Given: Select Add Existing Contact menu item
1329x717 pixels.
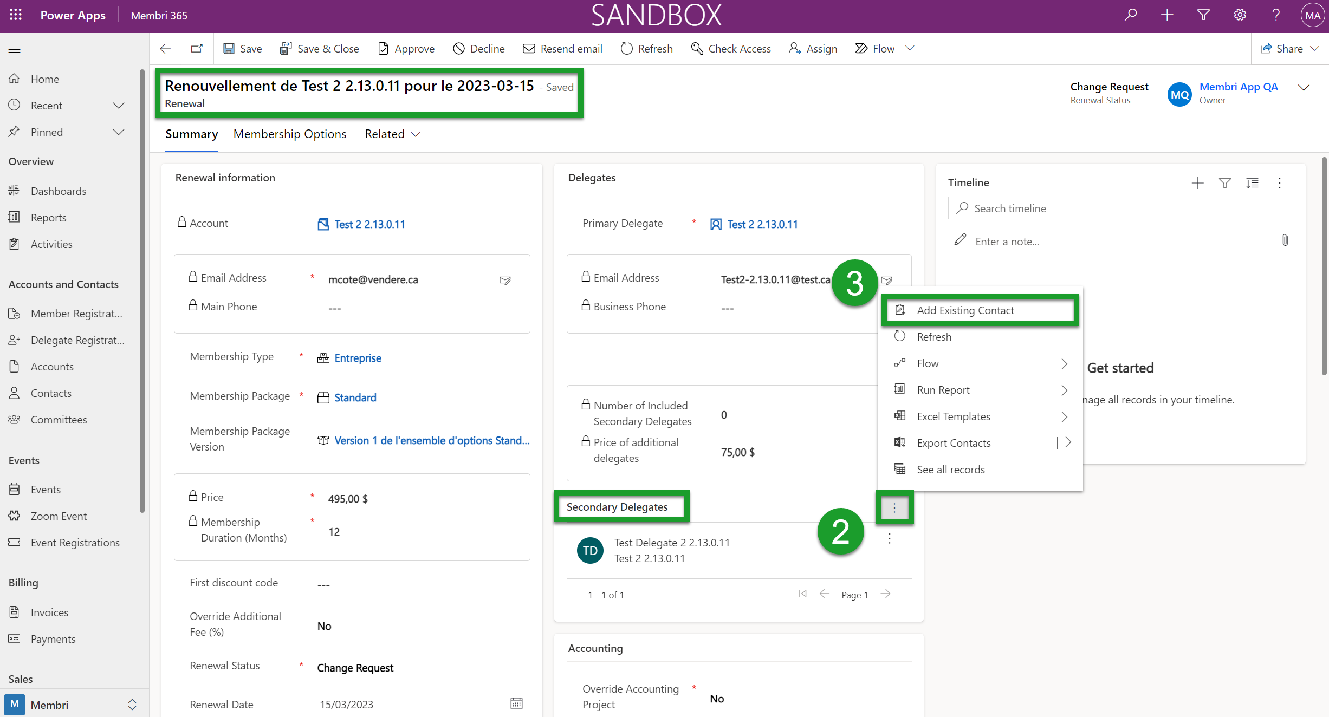Looking at the screenshot, I should click(965, 310).
